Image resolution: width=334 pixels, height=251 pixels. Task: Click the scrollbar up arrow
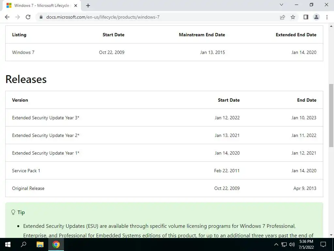331,26
